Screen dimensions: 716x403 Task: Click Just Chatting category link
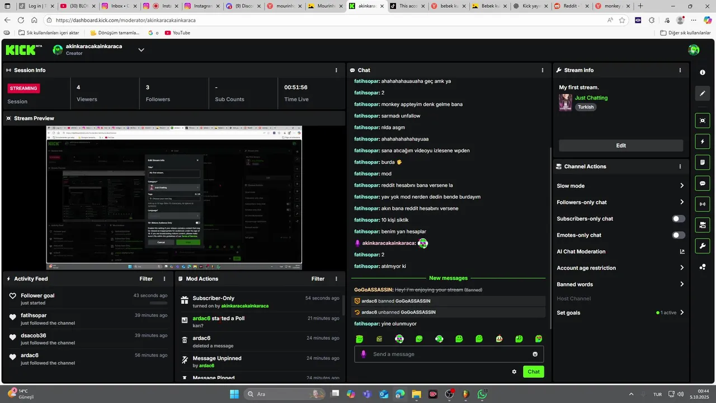(591, 98)
